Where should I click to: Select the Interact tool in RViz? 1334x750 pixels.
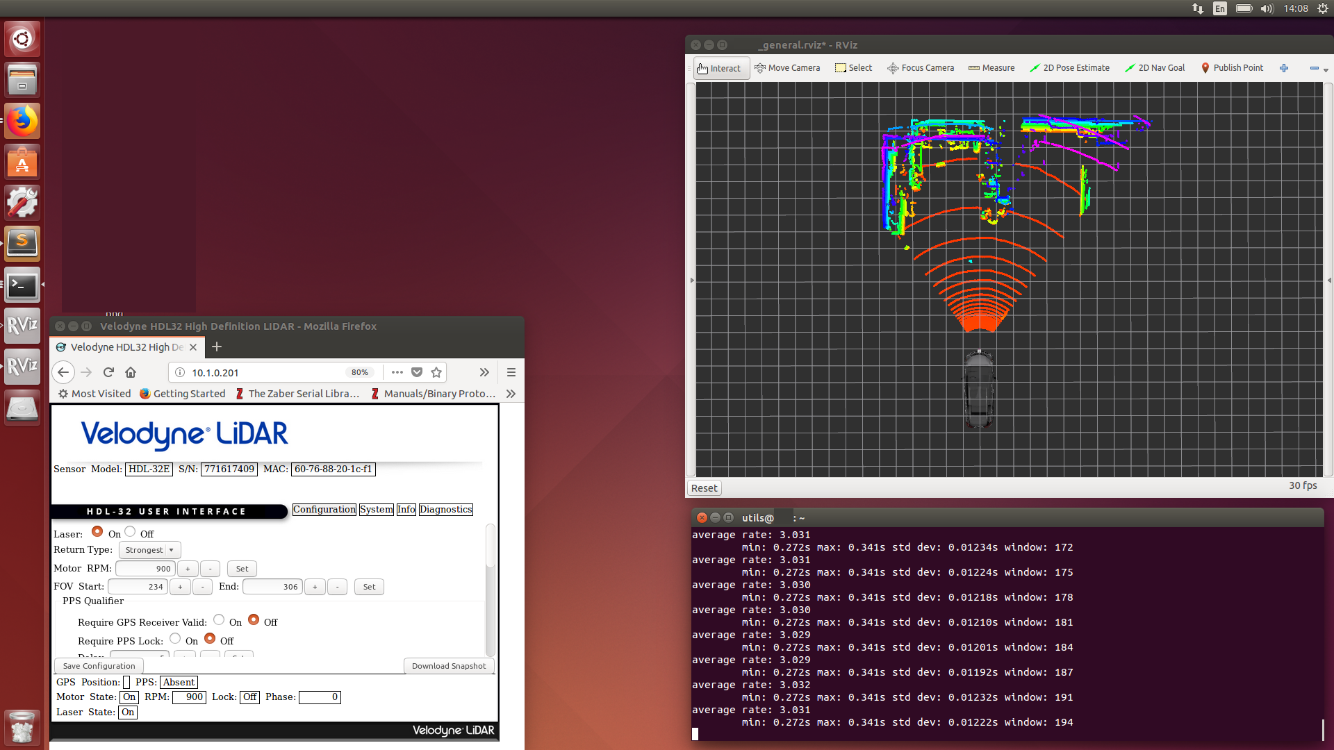click(x=720, y=68)
